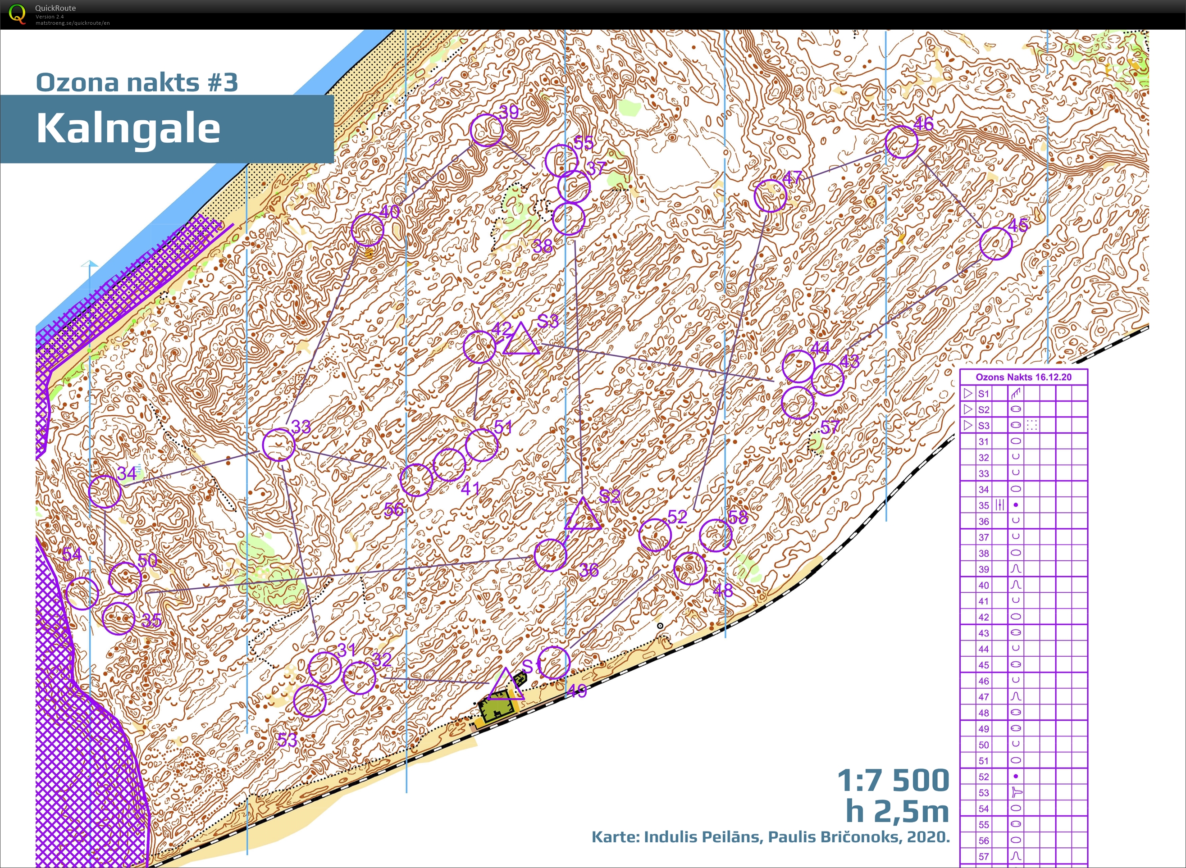
Task: Click control circle 53 on the map
Action: pos(310,701)
